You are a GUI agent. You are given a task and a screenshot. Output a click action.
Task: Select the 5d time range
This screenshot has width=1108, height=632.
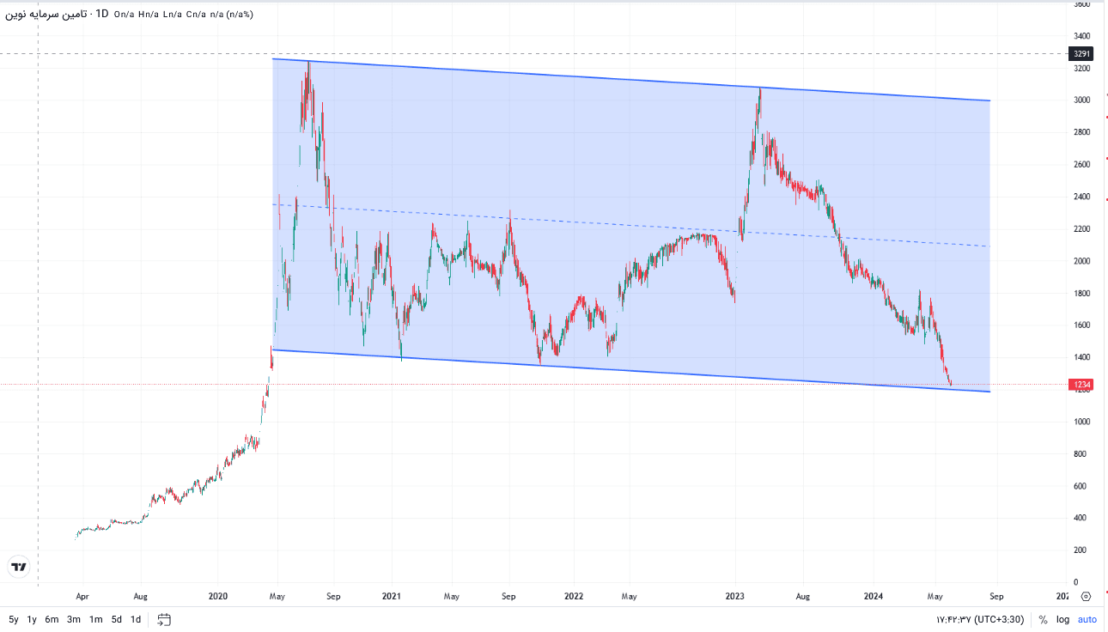coord(116,619)
